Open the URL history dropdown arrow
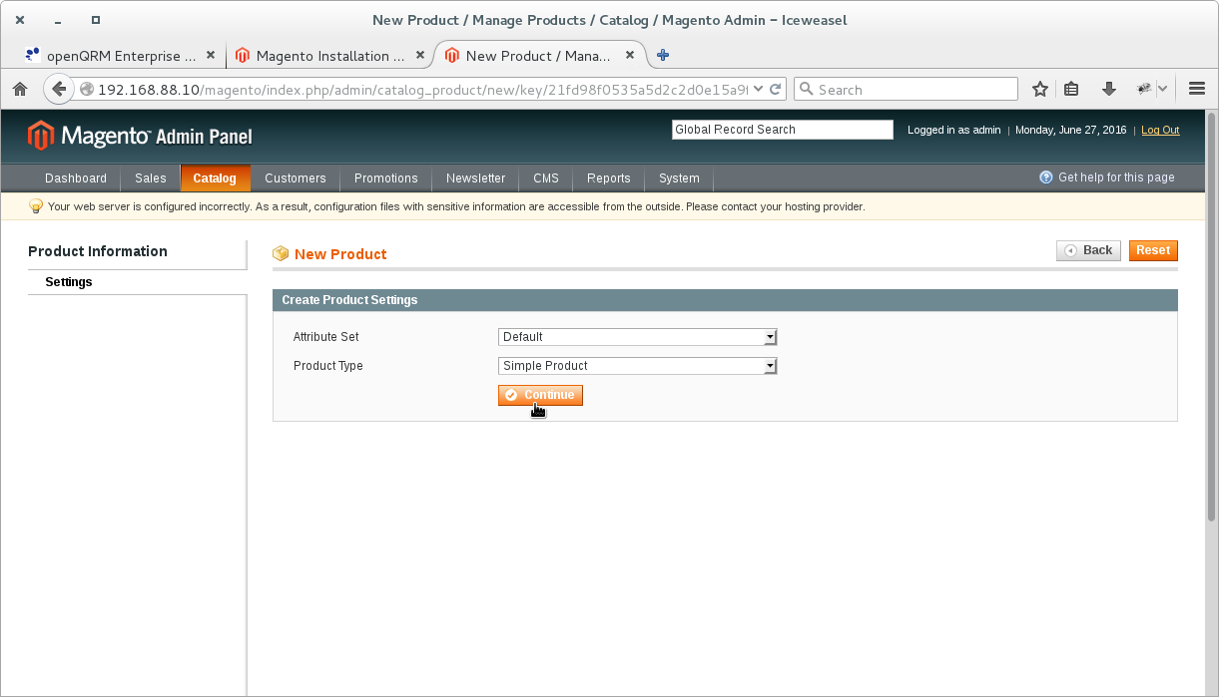This screenshot has height=697, width=1219. coord(759,89)
